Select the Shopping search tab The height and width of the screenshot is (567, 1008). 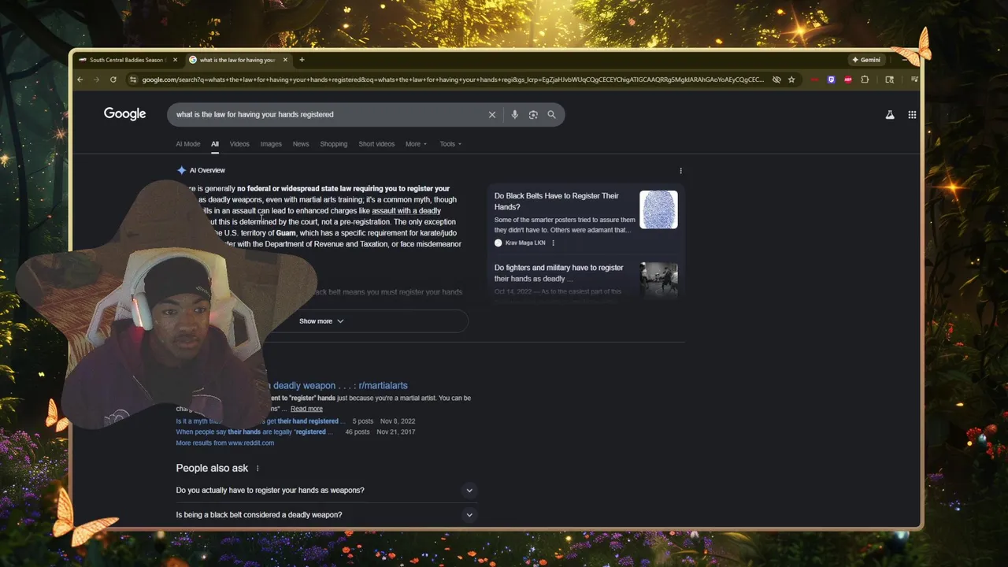tap(333, 144)
